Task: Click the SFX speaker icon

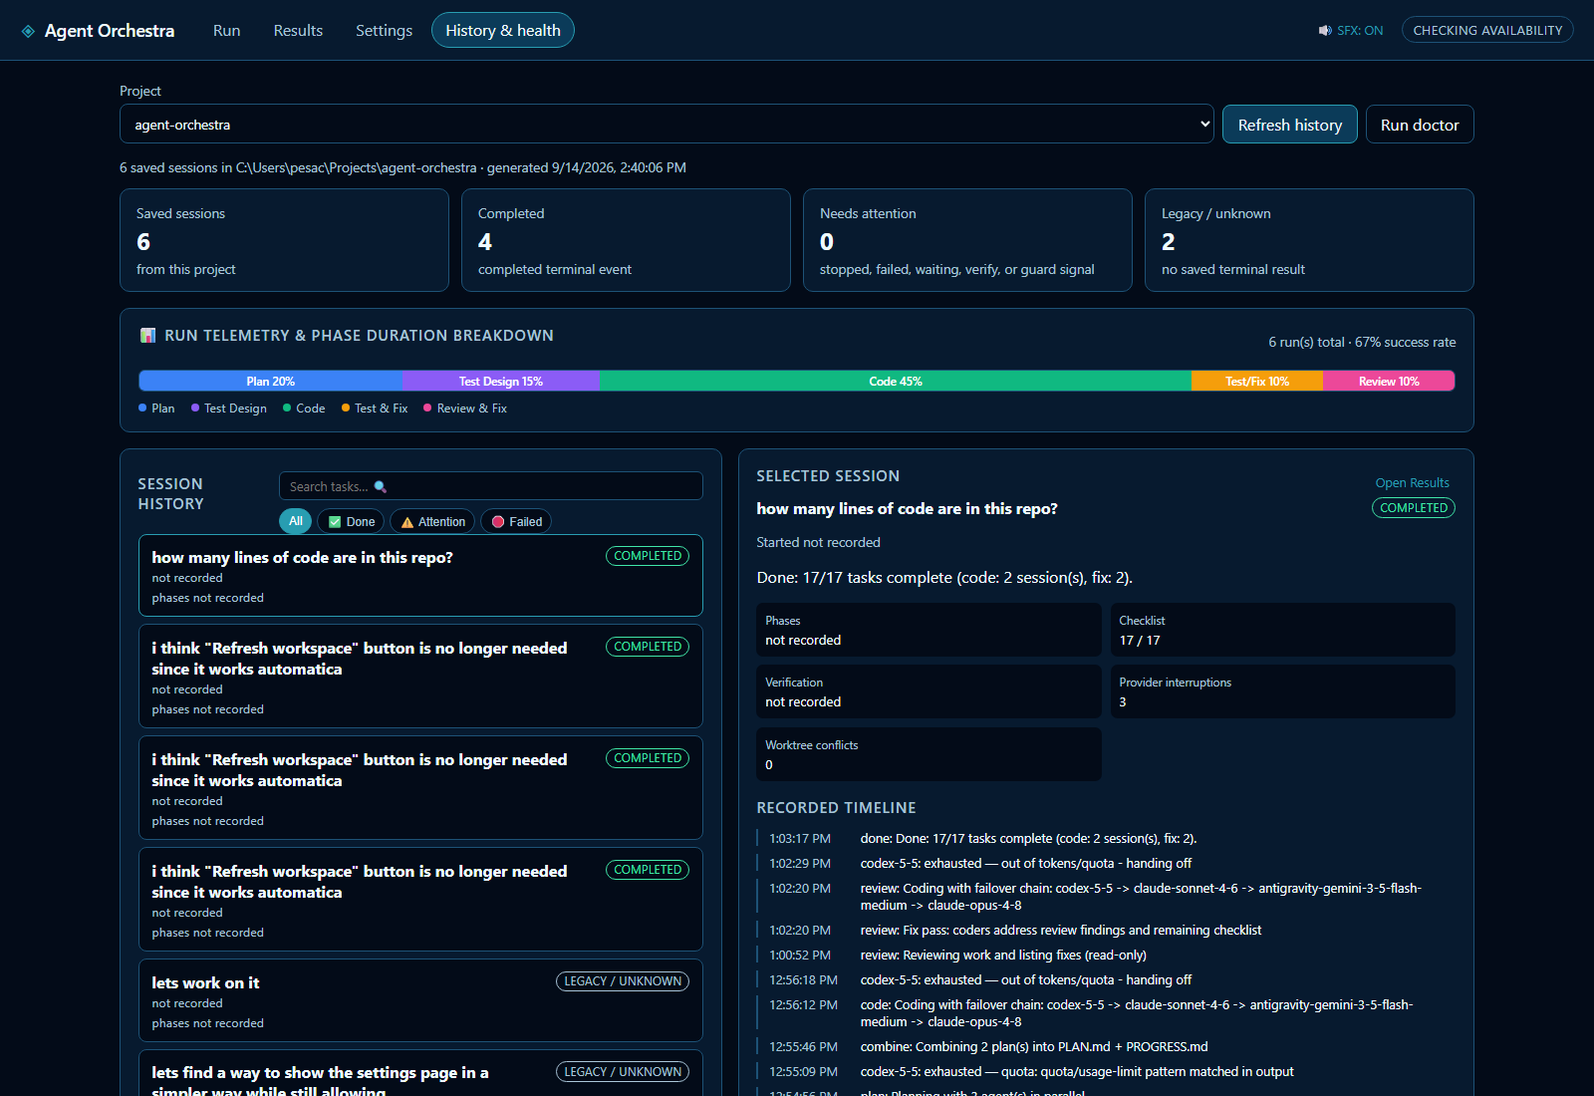Action: 1325,31
